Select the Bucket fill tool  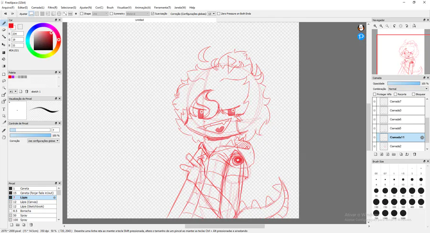4,59
